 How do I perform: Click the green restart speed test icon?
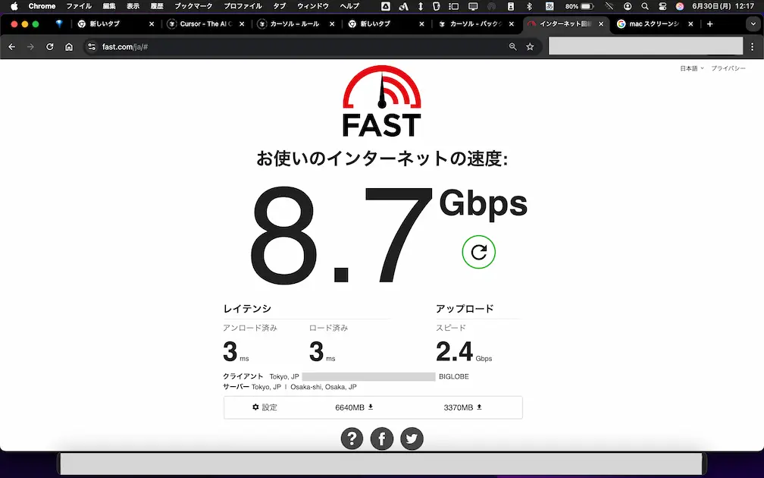478,252
